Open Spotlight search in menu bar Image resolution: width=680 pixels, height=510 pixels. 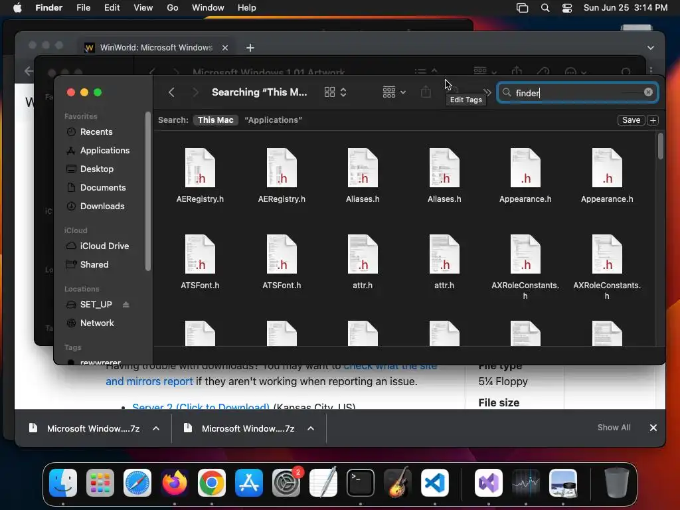(x=545, y=8)
